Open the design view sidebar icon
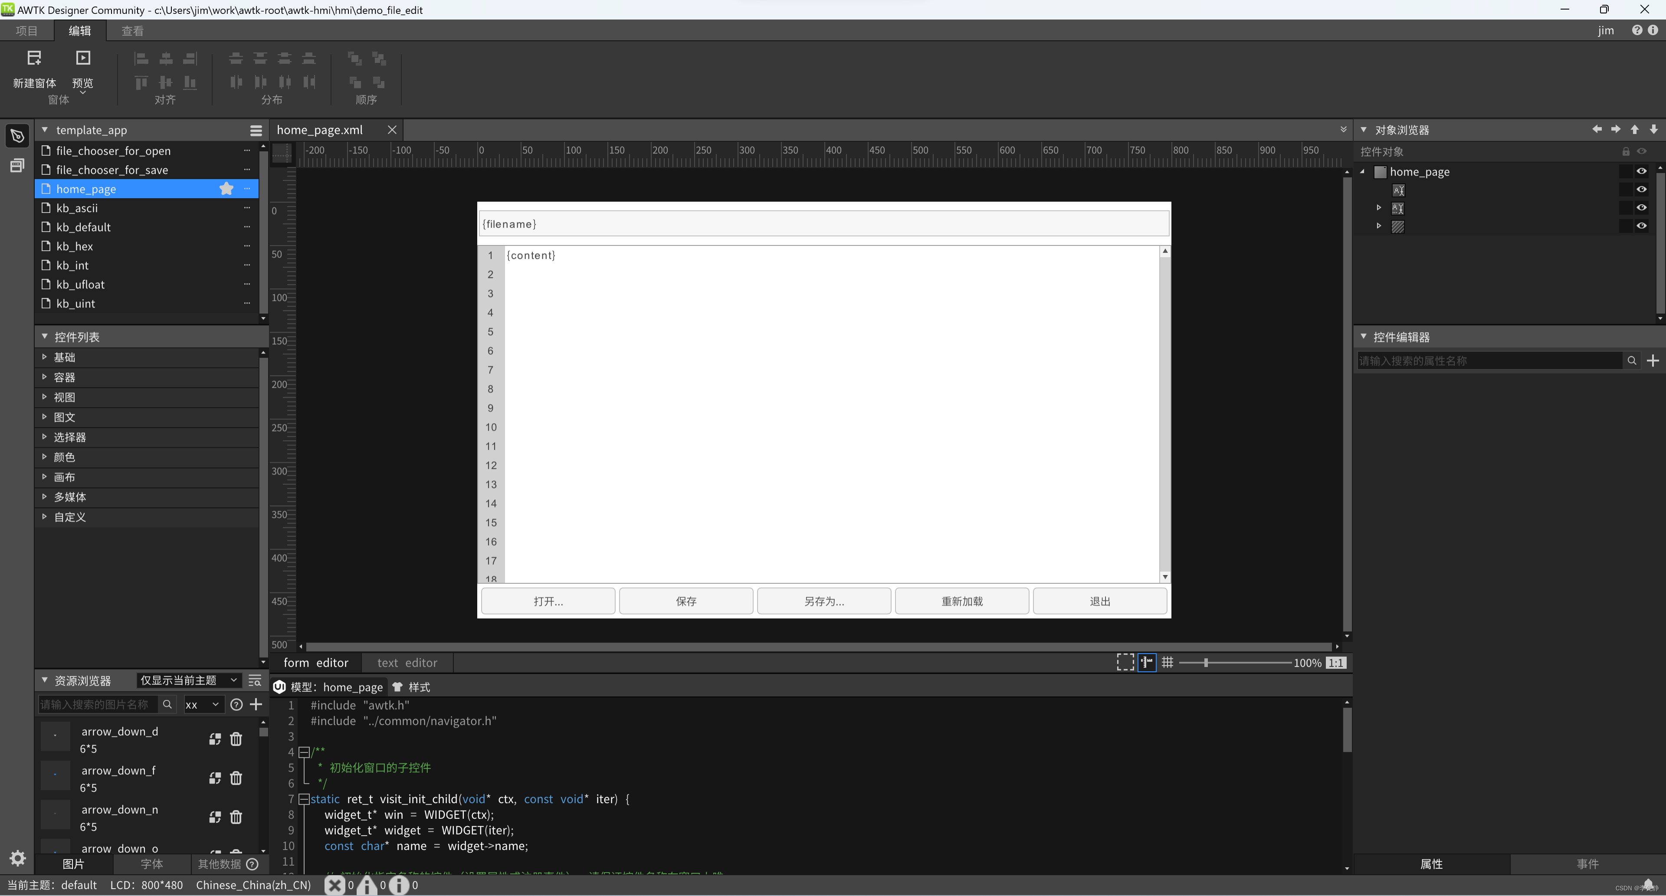The height and width of the screenshot is (896, 1666). tap(17, 136)
